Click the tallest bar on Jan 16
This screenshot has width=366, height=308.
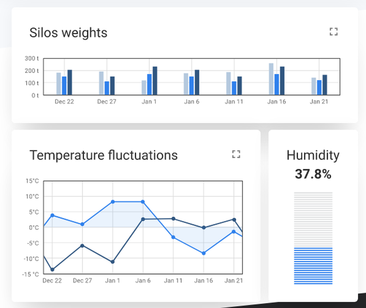coord(272,79)
